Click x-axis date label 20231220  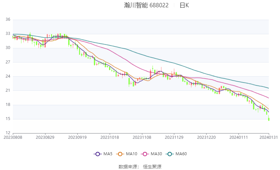pyautogui.click(x=207, y=137)
